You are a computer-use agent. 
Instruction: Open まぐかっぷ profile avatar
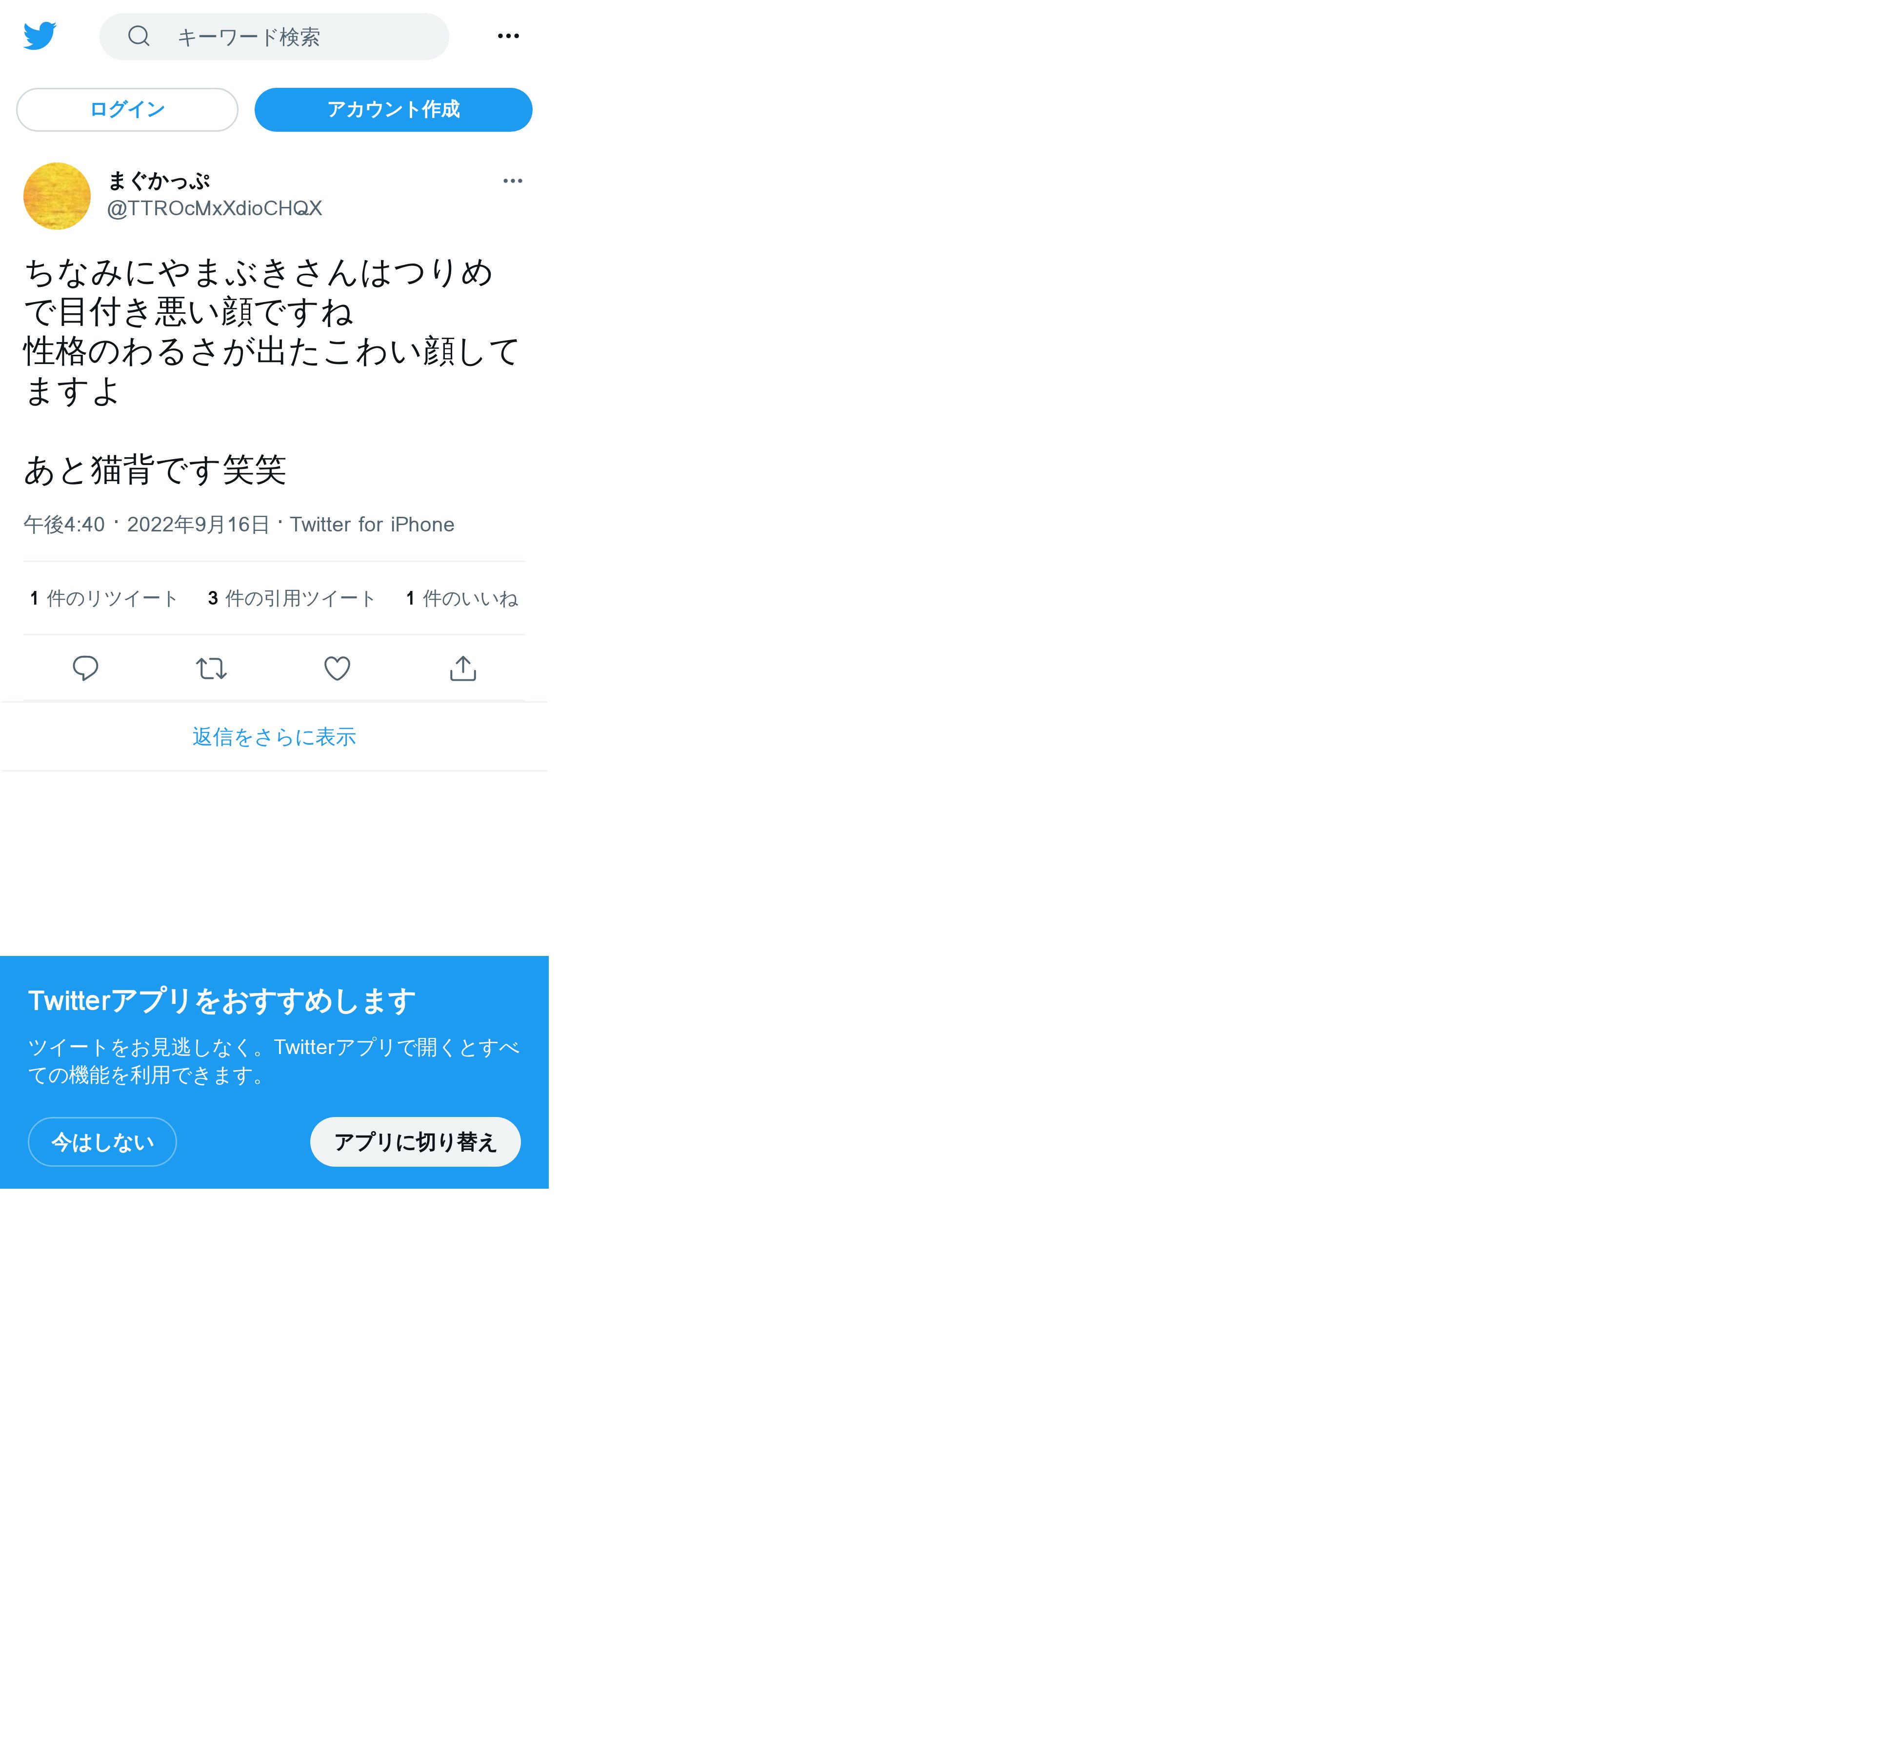(57, 196)
